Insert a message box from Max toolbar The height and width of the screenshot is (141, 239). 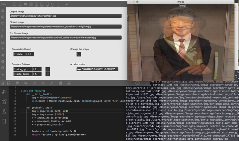[x=20, y=4]
